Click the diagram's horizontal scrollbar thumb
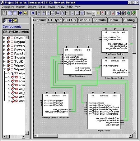Image resolution: width=140 pixels, height=141 pixels. (x=47, y=135)
